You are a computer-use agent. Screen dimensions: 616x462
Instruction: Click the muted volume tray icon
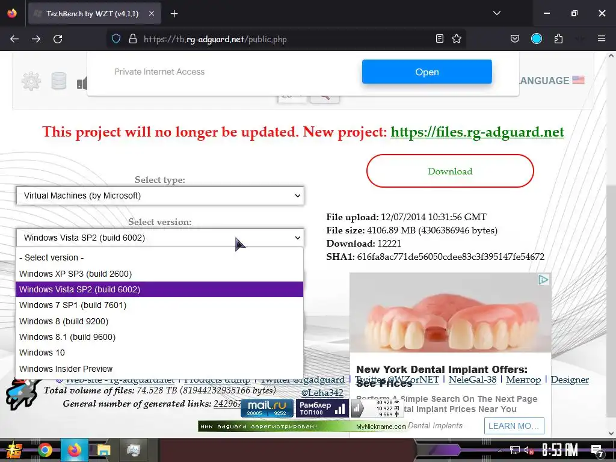point(529,451)
